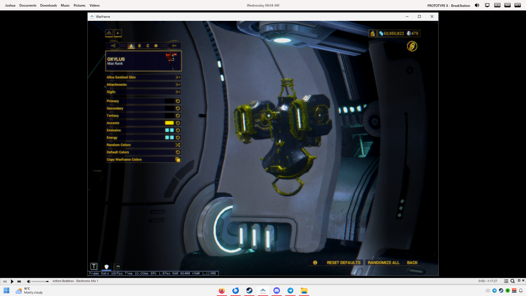Image resolution: width=526 pixels, height=296 pixels.
Task: Apply Random Colors
Action: point(144,145)
